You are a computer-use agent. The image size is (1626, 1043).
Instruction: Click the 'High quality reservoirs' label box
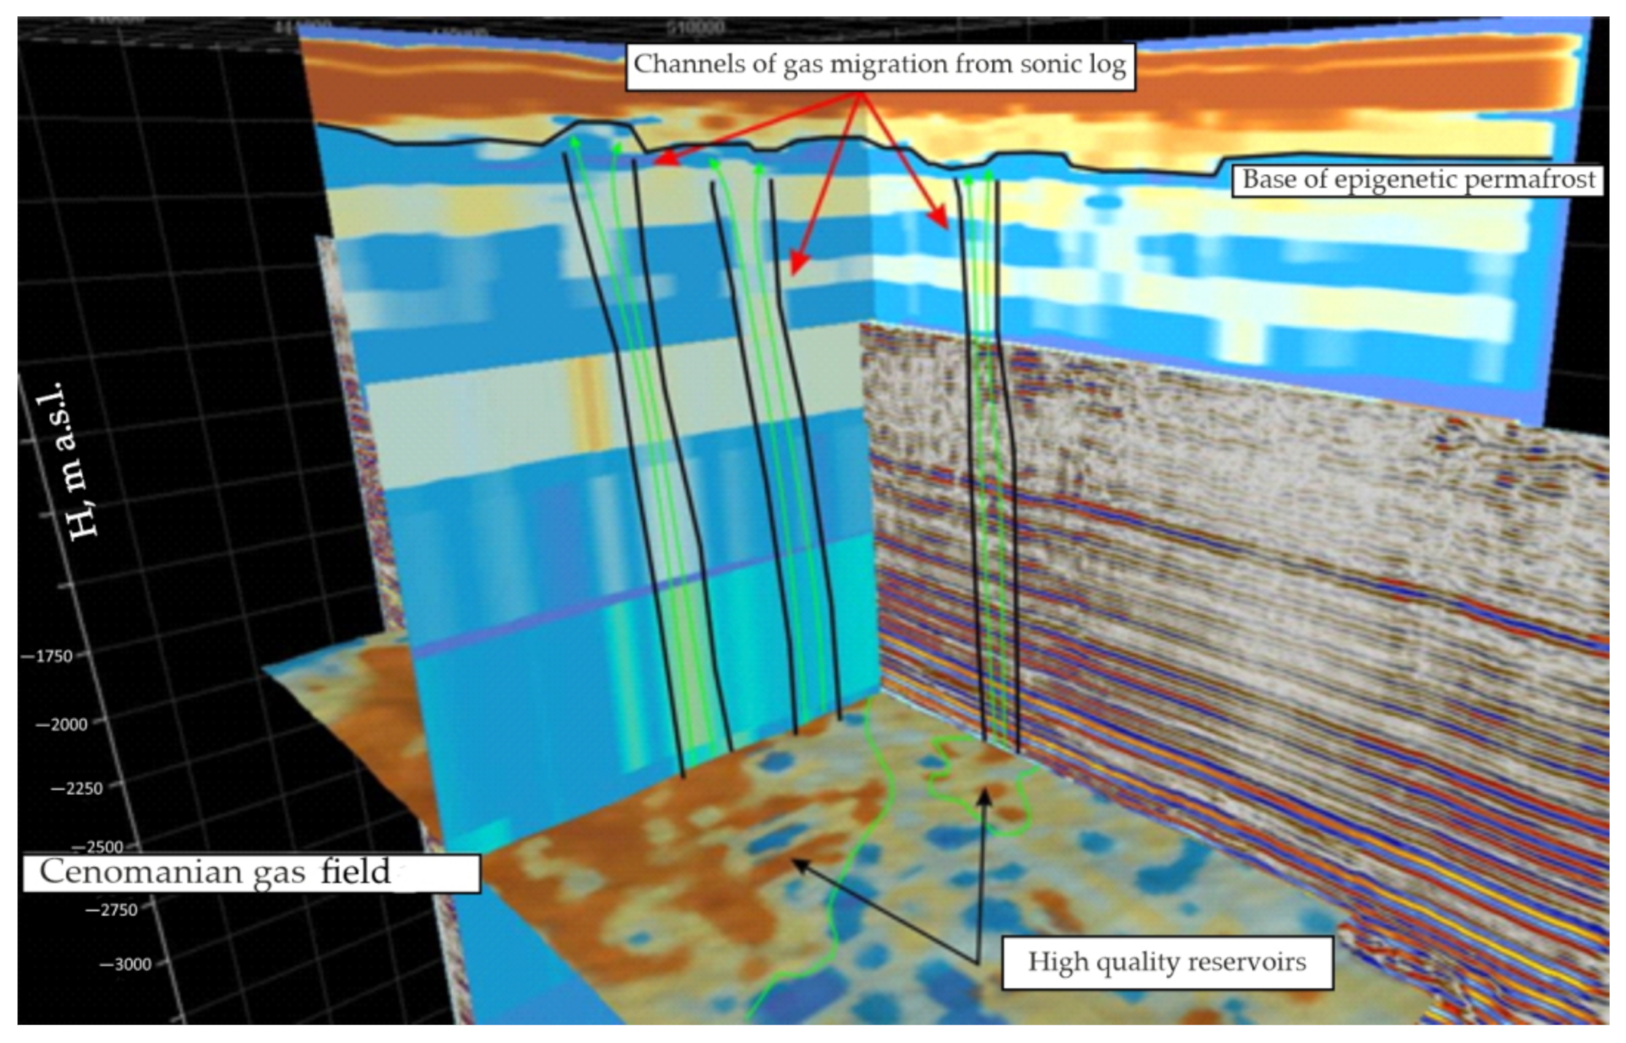tap(1167, 962)
